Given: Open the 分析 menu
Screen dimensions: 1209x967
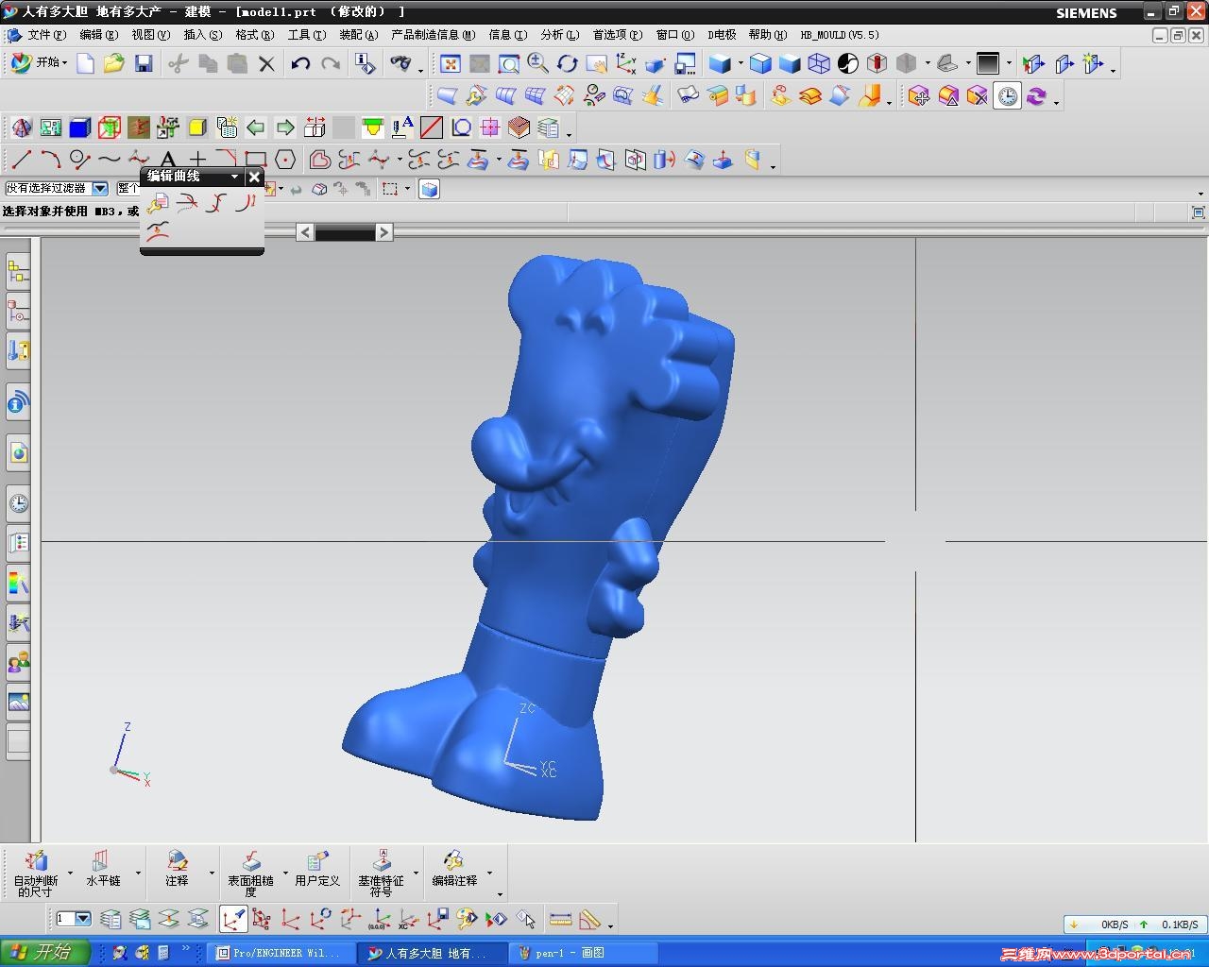Looking at the screenshot, I should 559,35.
